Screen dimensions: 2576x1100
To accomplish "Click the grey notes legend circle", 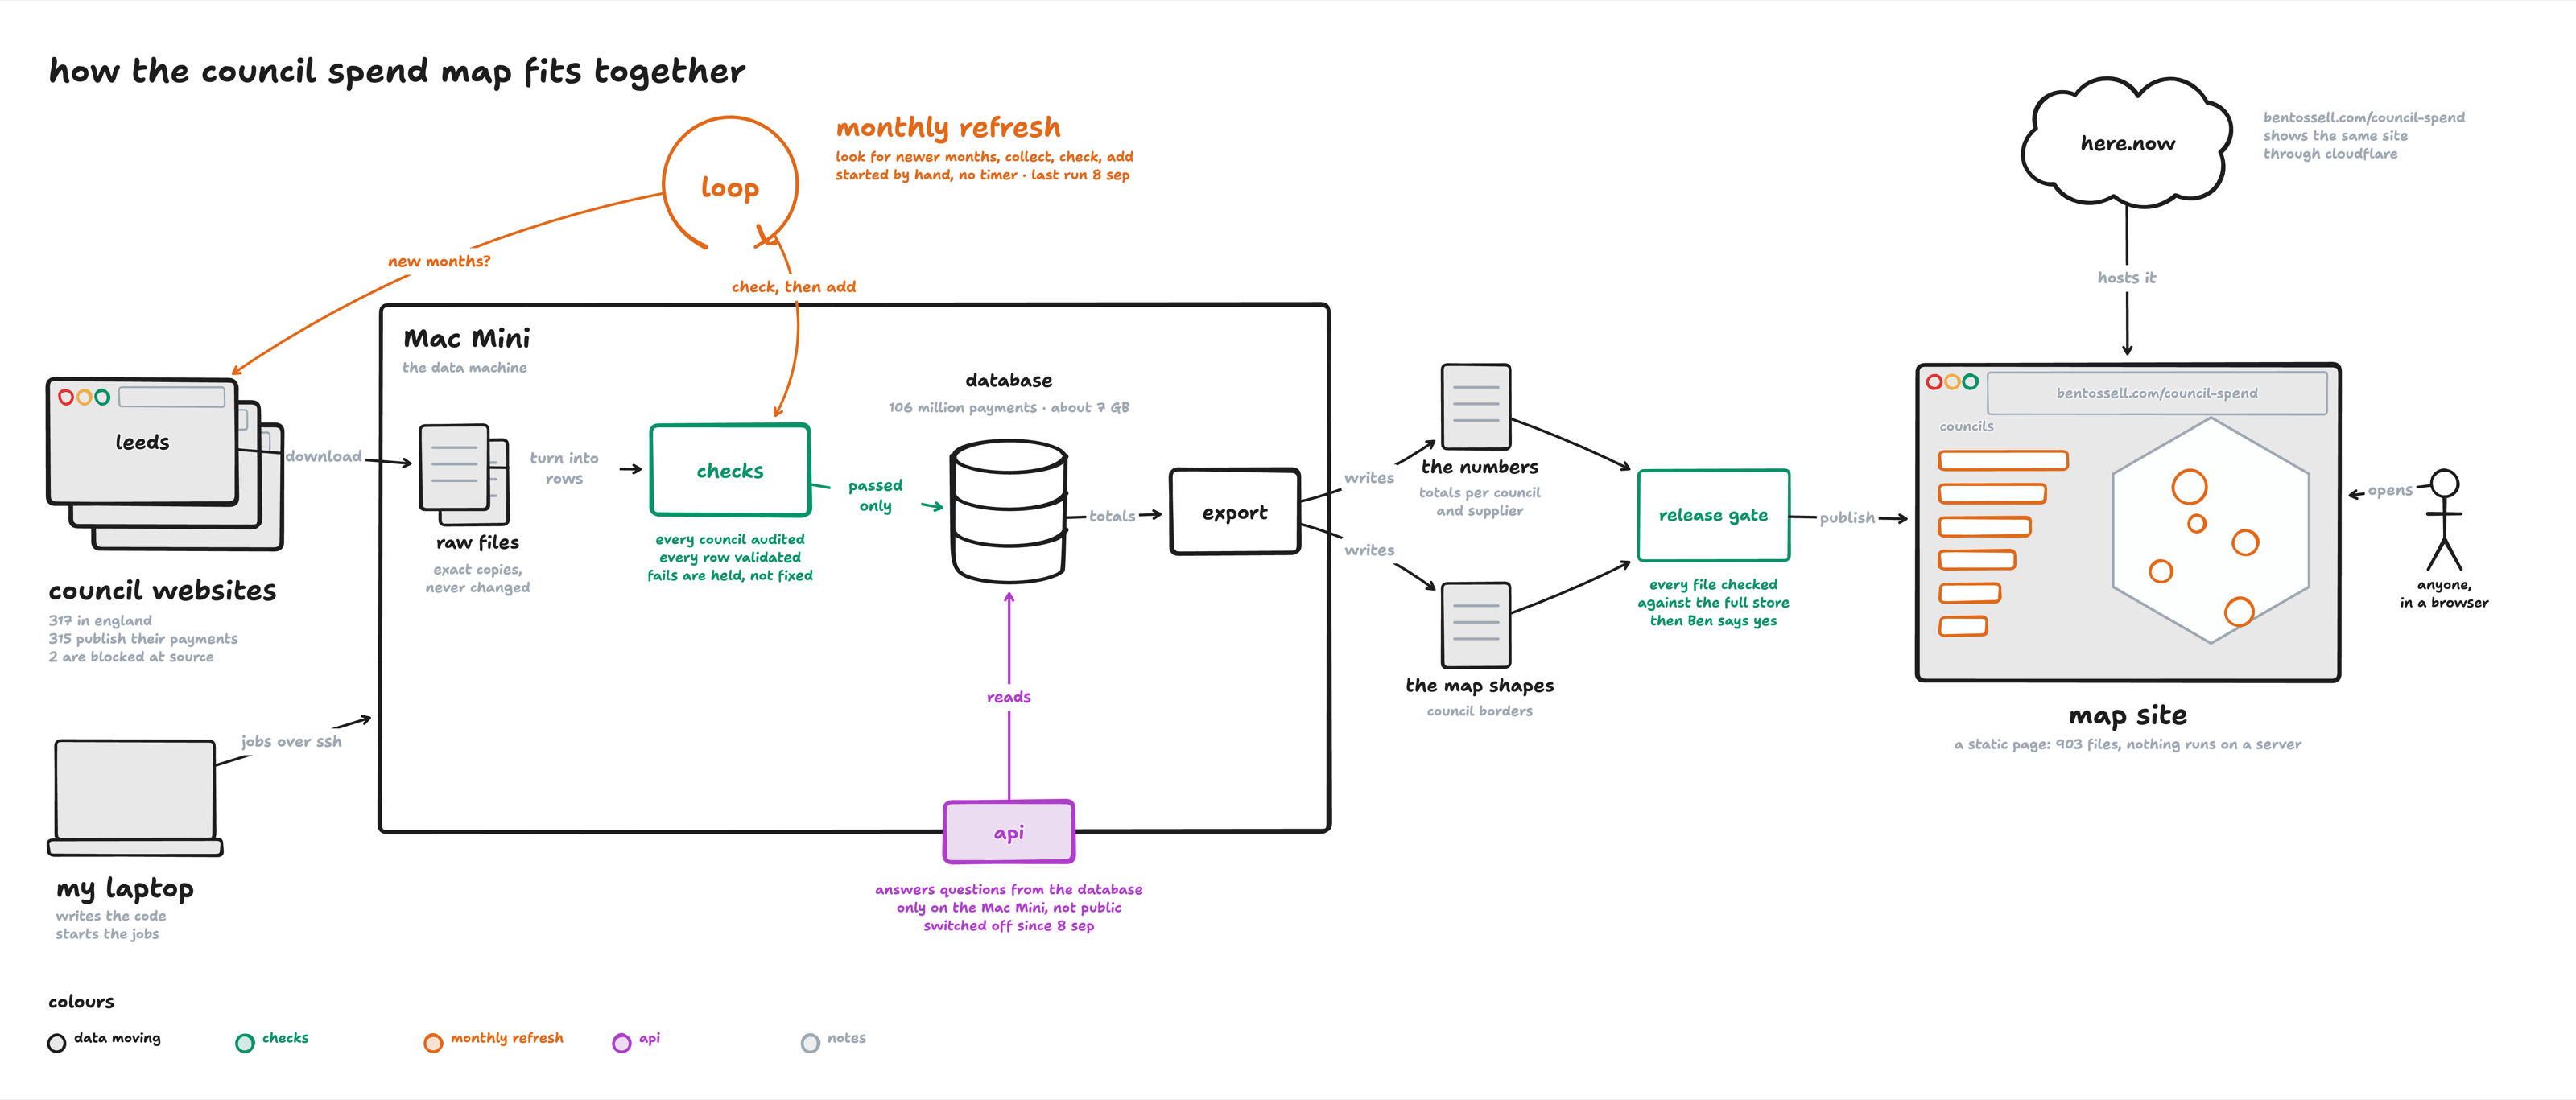I will pyautogui.click(x=810, y=1043).
